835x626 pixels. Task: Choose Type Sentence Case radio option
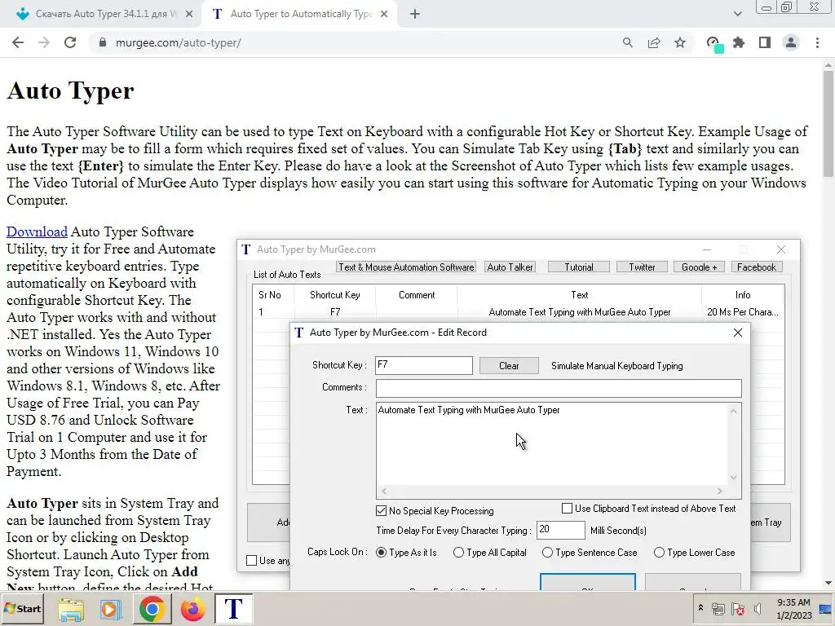tap(547, 553)
